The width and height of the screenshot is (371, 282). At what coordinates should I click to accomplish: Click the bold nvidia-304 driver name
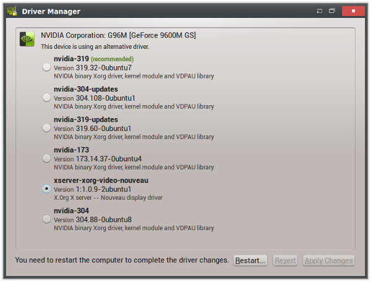coord(72,211)
